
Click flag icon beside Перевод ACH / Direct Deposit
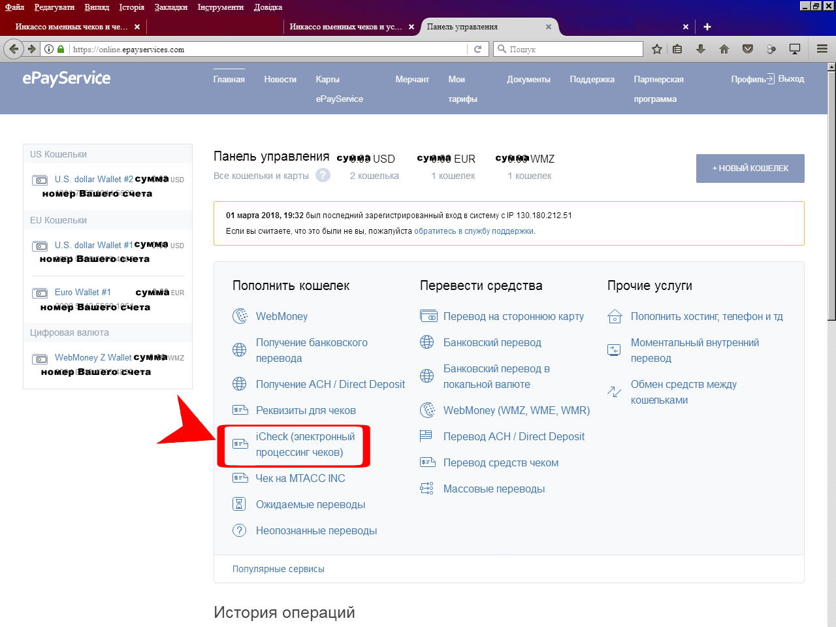(x=426, y=436)
